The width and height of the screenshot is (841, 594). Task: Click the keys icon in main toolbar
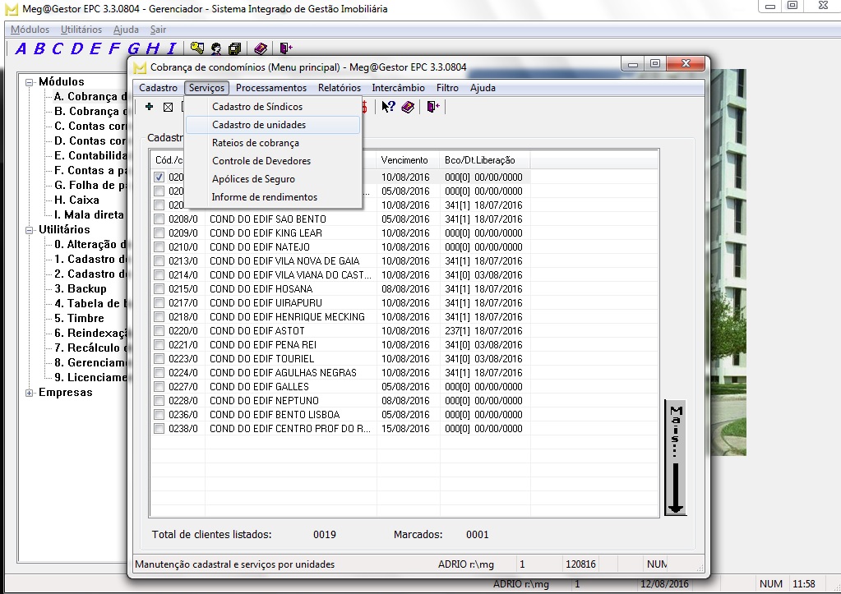tap(197, 48)
